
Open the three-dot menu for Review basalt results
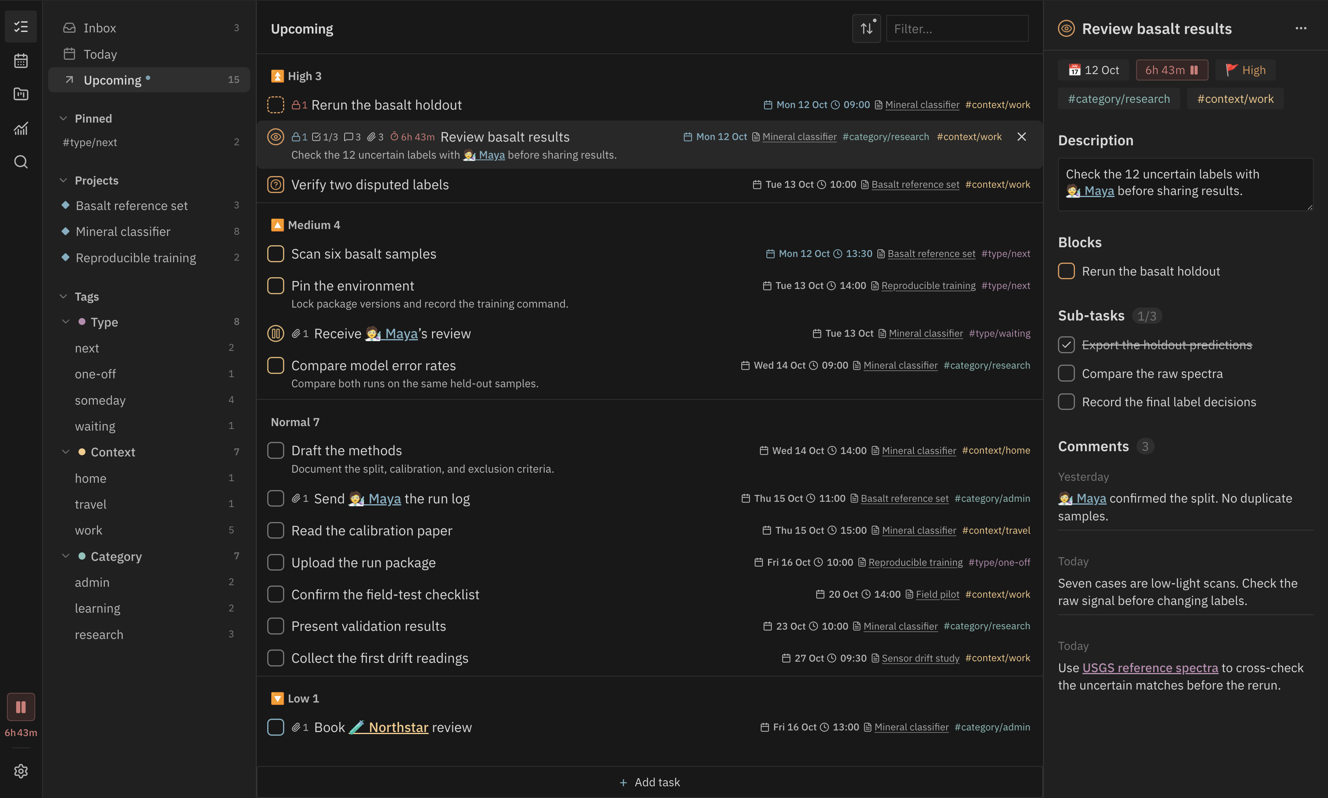[x=1300, y=28]
